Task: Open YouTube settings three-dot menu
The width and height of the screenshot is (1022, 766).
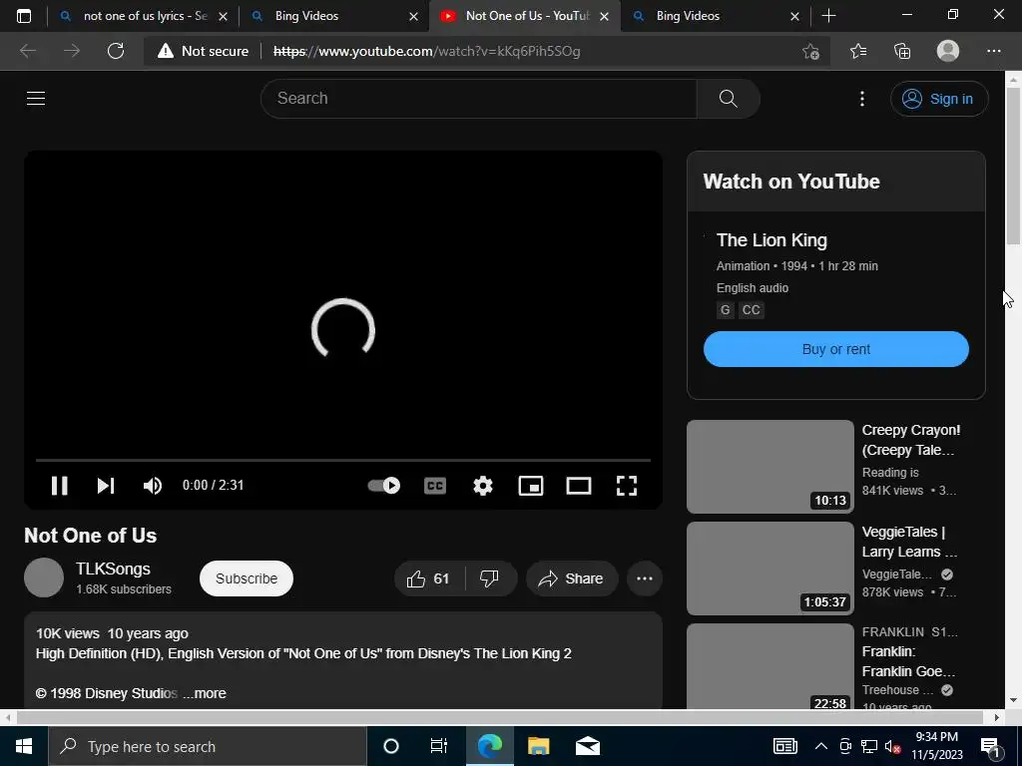Action: coord(862,99)
